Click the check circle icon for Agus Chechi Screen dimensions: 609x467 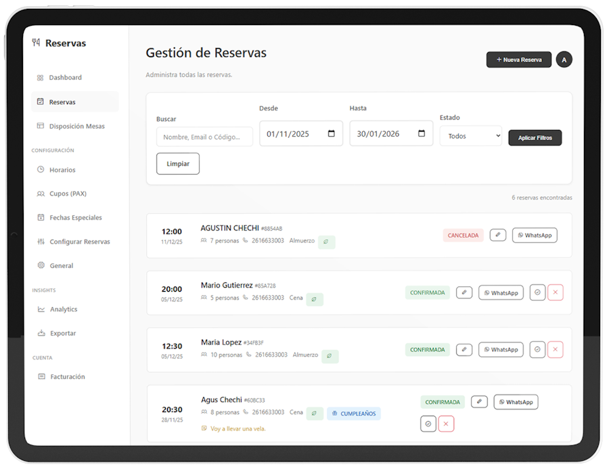point(428,424)
